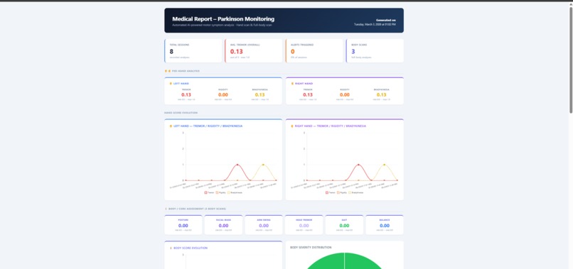Image resolution: width=573 pixels, height=269 pixels.
Task: Click the icon beside Body Score Evolution title
Action: [171, 248]
